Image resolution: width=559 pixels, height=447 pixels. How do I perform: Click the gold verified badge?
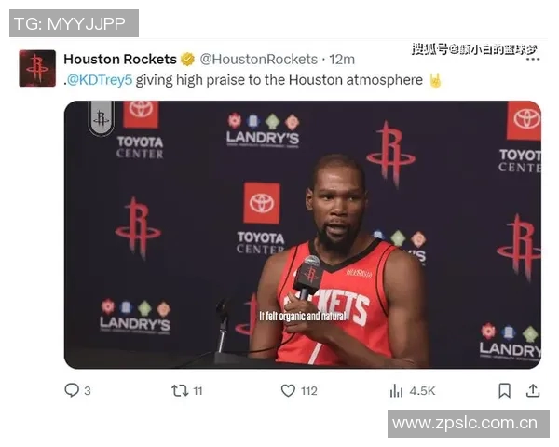pos(187,60)
